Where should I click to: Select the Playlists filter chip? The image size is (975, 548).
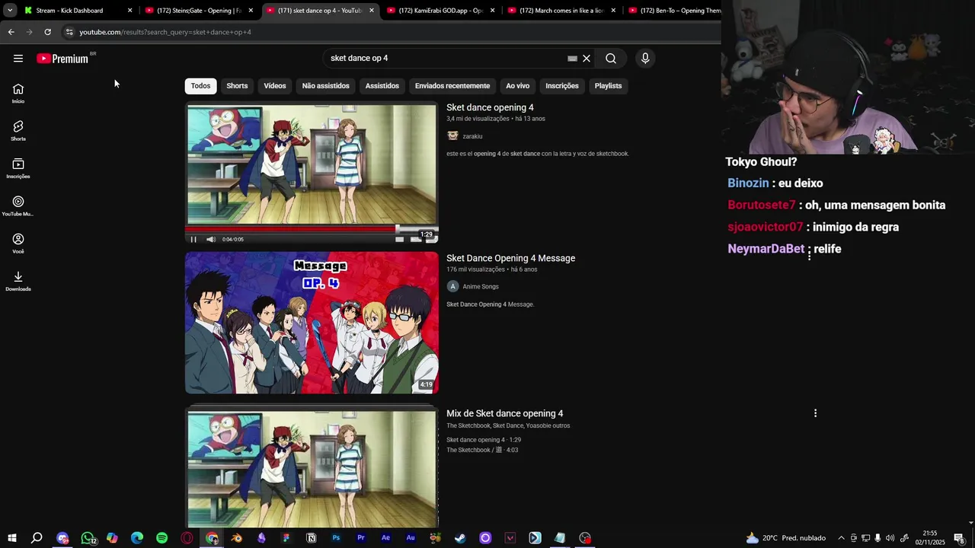(x=608, y=86)
